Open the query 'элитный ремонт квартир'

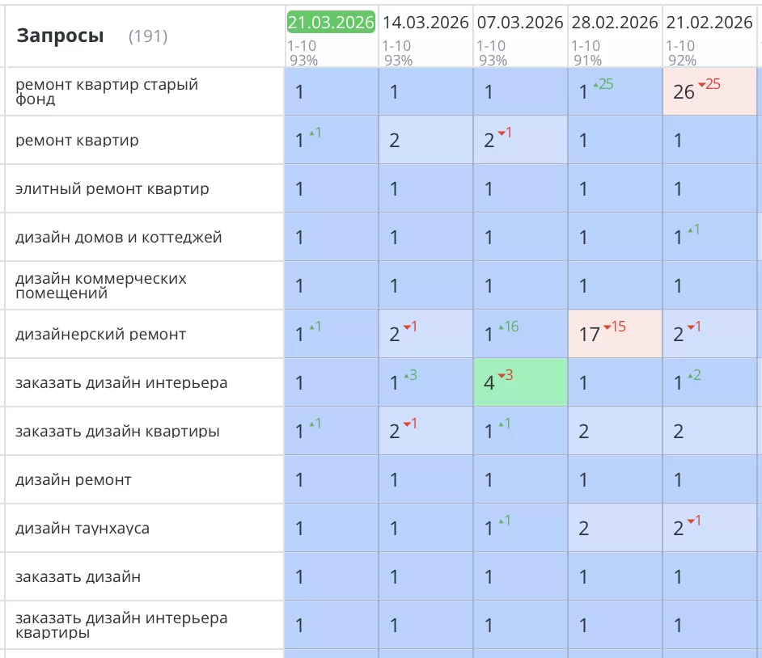point(112,189)
